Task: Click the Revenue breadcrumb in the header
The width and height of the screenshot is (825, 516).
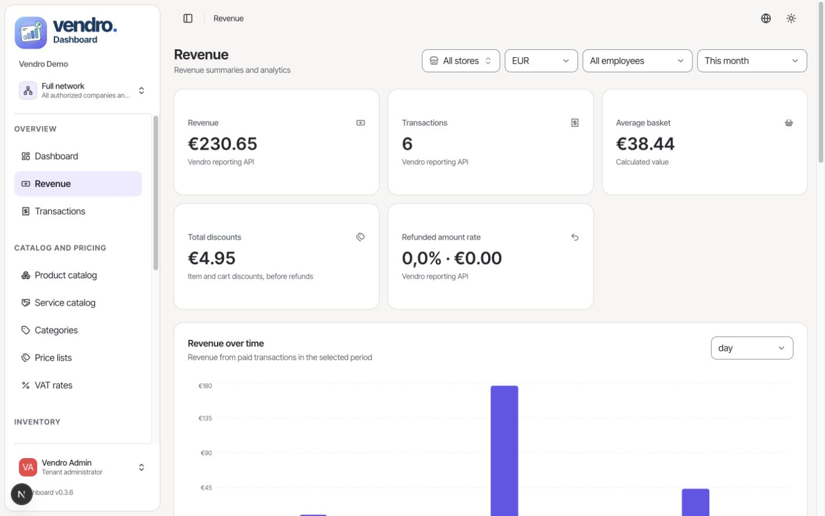Action: 228,19
